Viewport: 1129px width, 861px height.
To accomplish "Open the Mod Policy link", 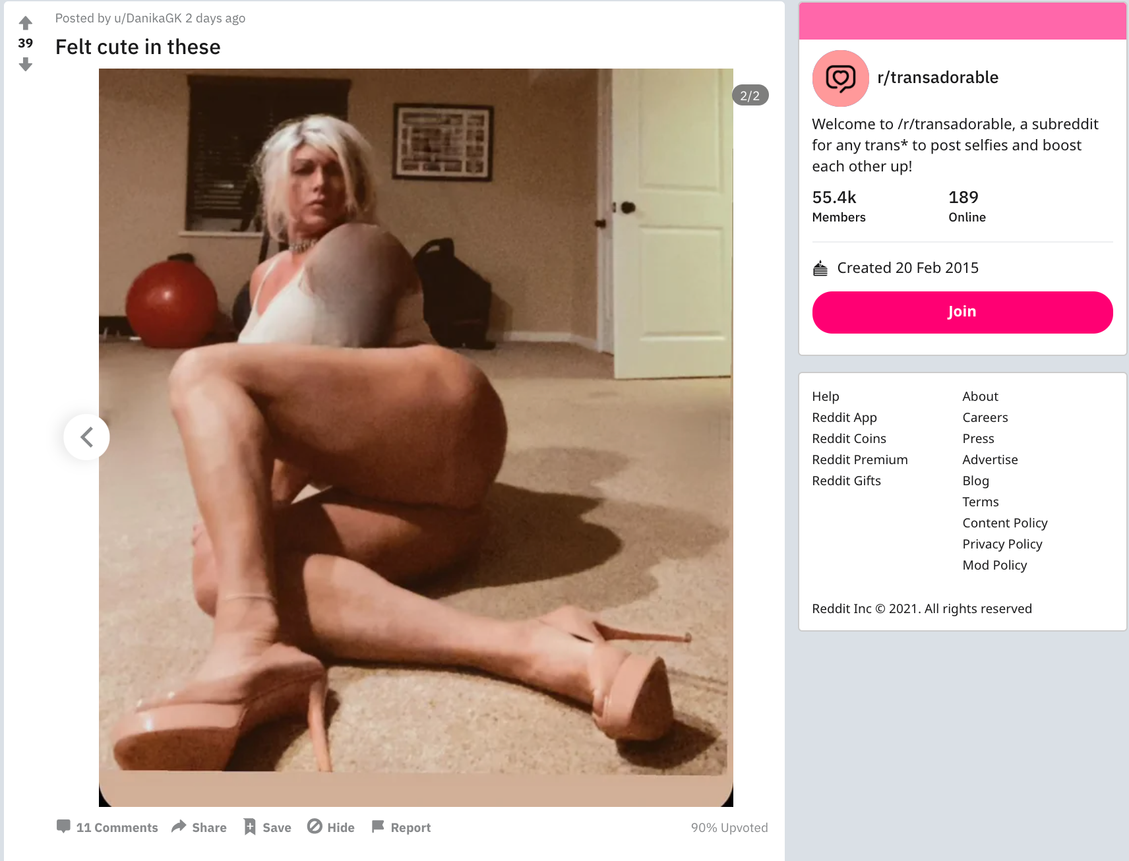I will coord(994,565).
